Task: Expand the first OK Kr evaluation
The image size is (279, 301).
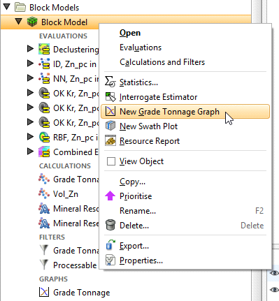Action: click(x=30, y=93)
